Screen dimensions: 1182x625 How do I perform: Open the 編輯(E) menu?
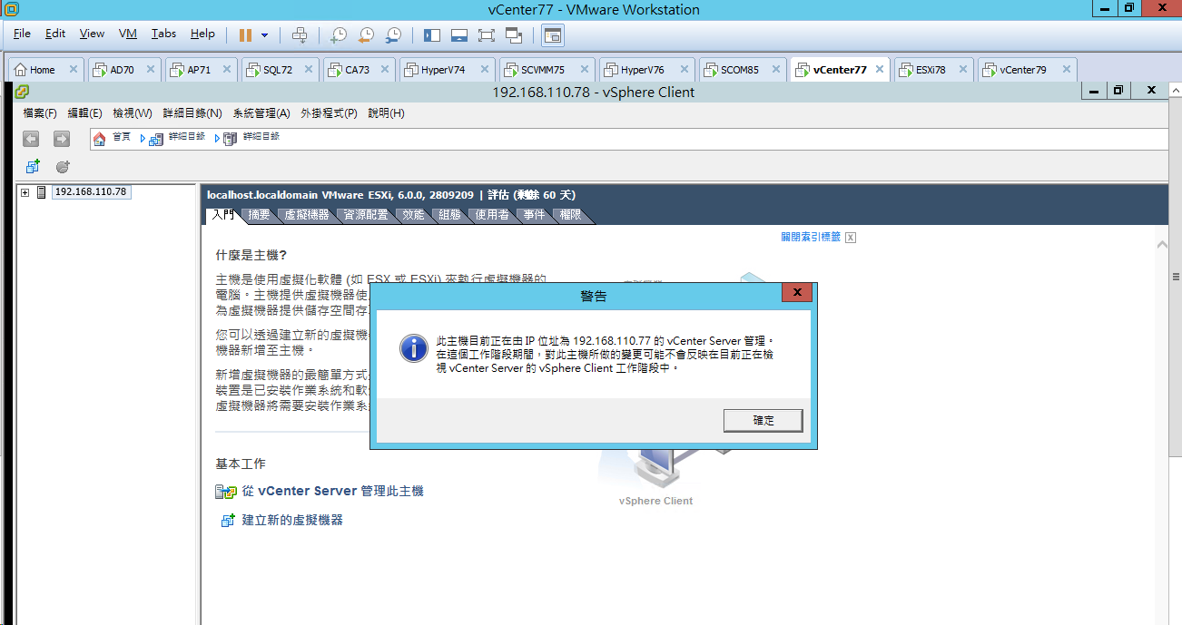click(84, 113)
